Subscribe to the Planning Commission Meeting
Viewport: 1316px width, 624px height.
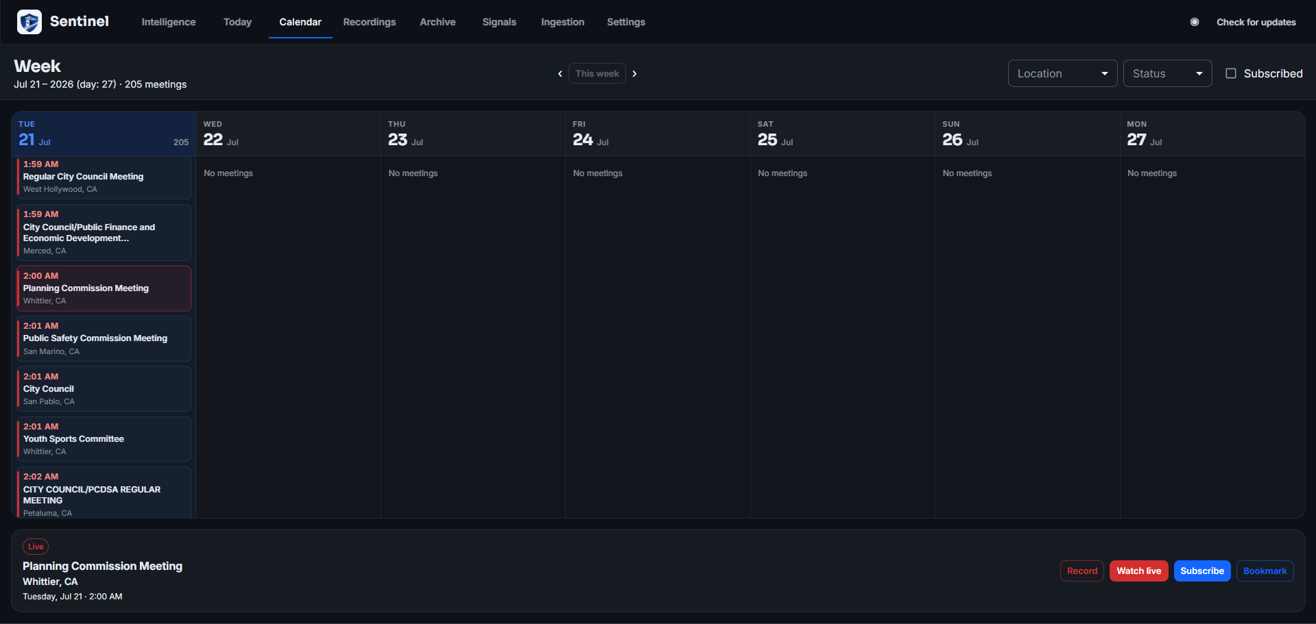[x=1201, y=571]
